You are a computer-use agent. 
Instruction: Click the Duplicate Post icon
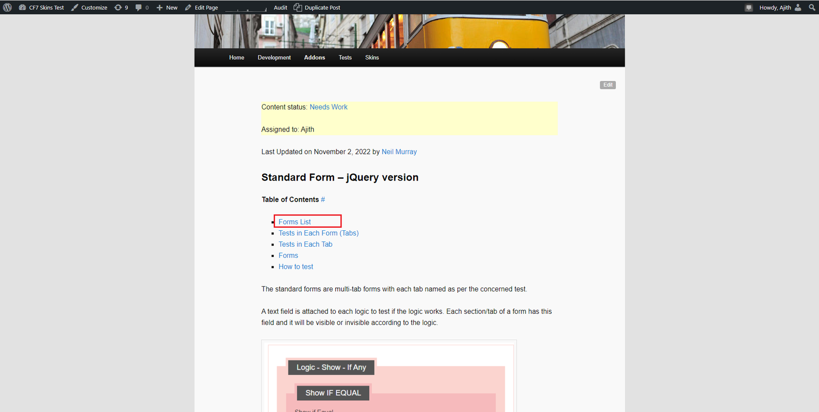click(x=298, y=8)
